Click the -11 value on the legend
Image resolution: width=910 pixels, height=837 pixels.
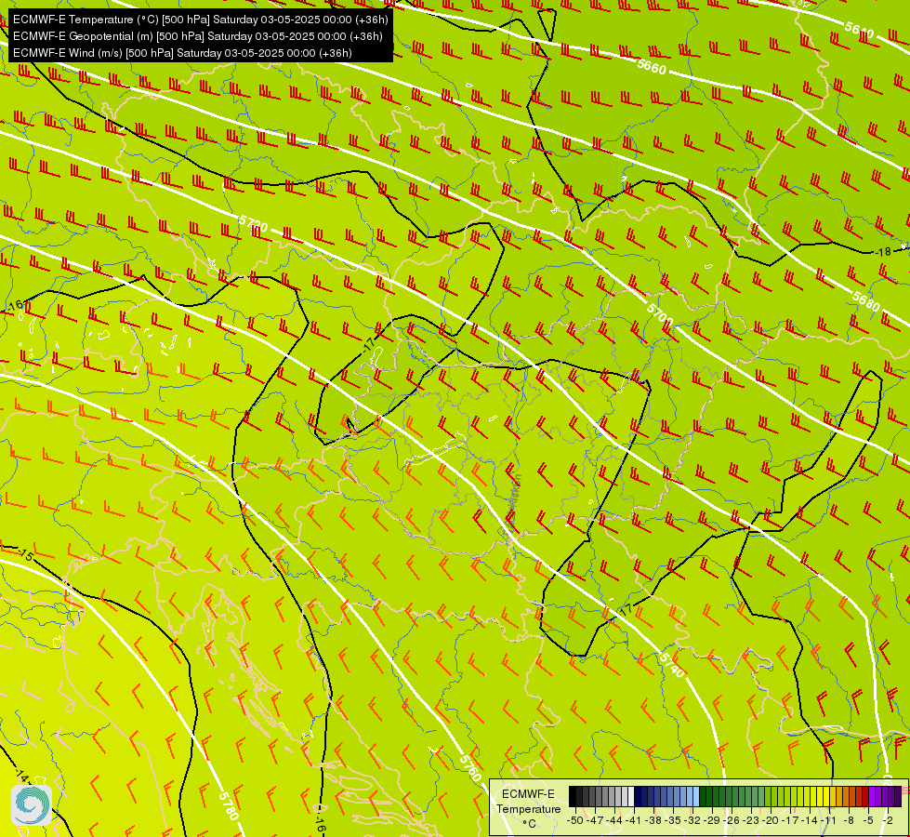point(828,820)
